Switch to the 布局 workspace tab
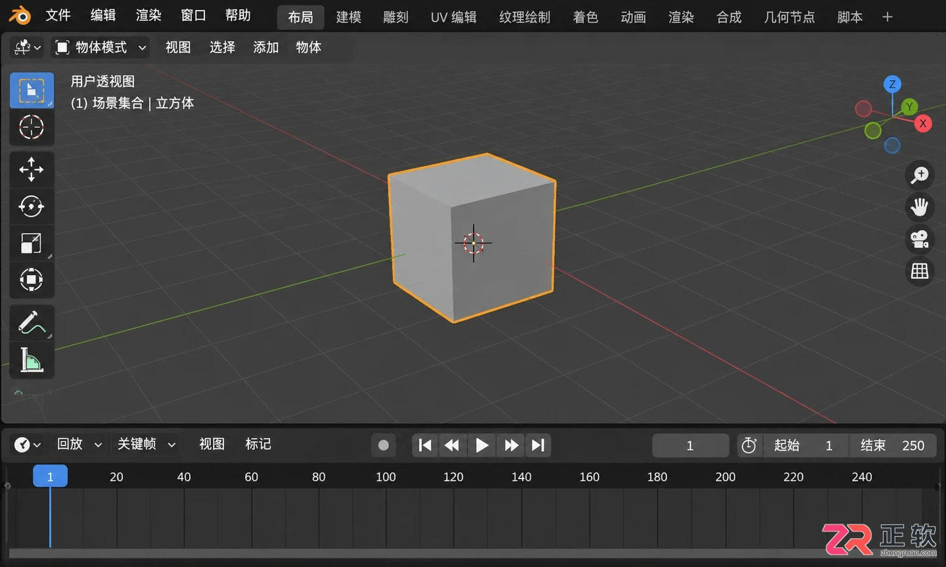The image size is (946, 567). click(301, 17)
